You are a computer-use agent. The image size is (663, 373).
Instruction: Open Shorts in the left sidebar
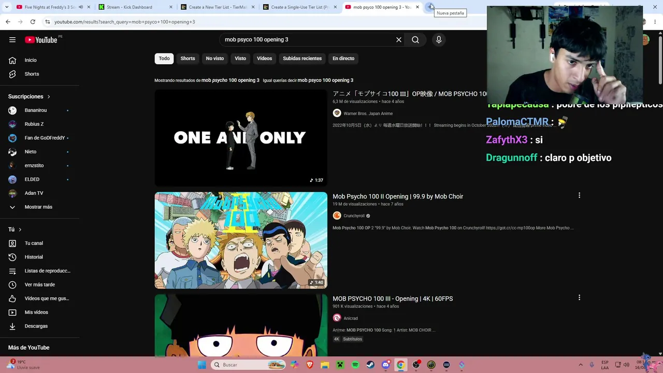click(x=39, y=74)
